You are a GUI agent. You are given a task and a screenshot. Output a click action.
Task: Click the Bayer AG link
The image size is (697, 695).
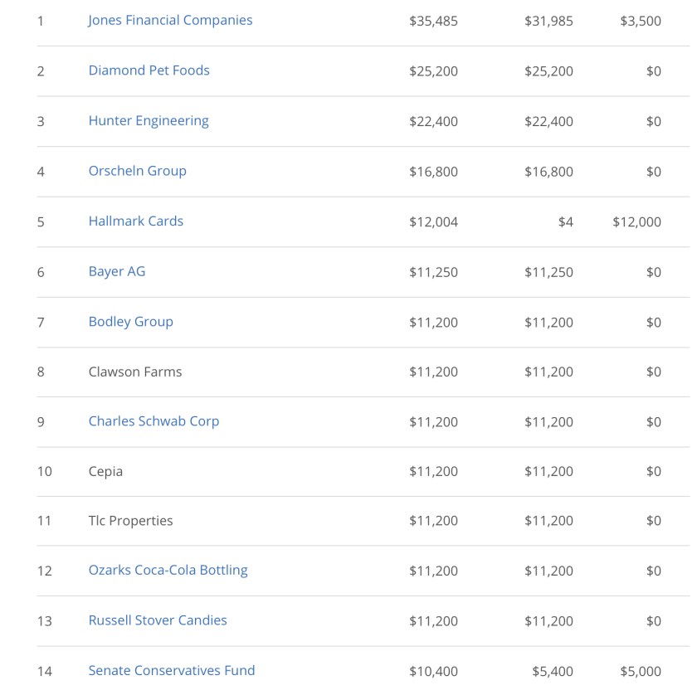coord(116,271)
